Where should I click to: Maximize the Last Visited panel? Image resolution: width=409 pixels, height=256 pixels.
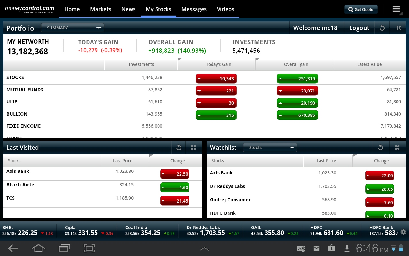(x=193, y=148)
